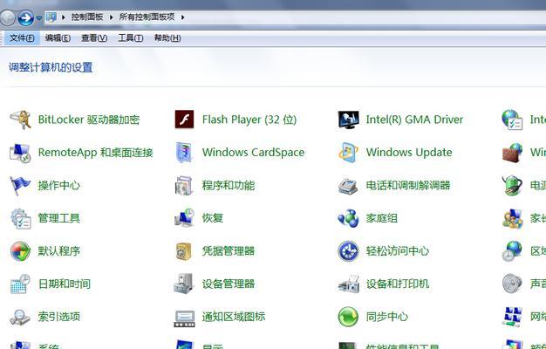The height and width of the screenshot is (349, 546).
Task: Open the 程序和功能 text link
Action: coord(229,185)
